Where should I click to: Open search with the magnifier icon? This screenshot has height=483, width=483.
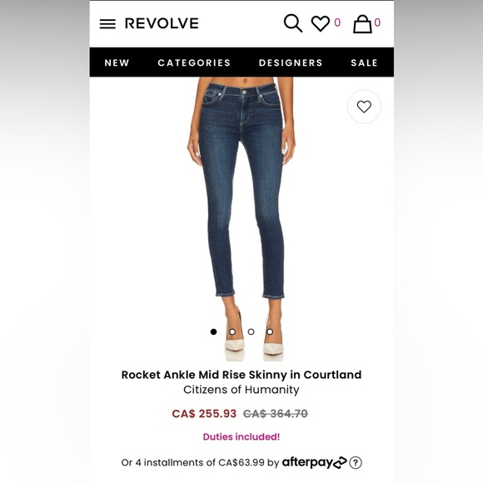coord(292,23)
